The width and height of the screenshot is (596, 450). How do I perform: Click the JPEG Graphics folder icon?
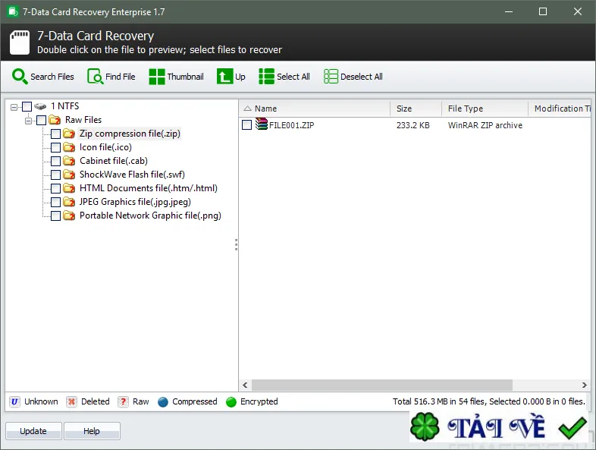pyautogui.click(x=69, y=202)
